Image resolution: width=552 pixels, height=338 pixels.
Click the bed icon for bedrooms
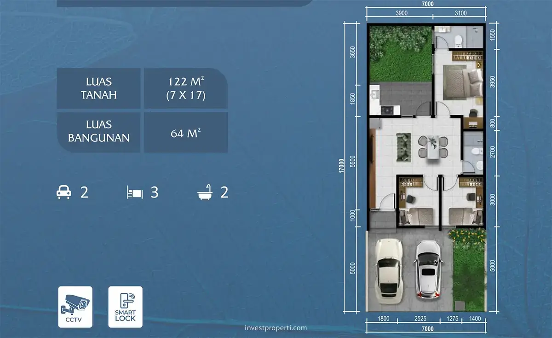(x=134, y=192)
